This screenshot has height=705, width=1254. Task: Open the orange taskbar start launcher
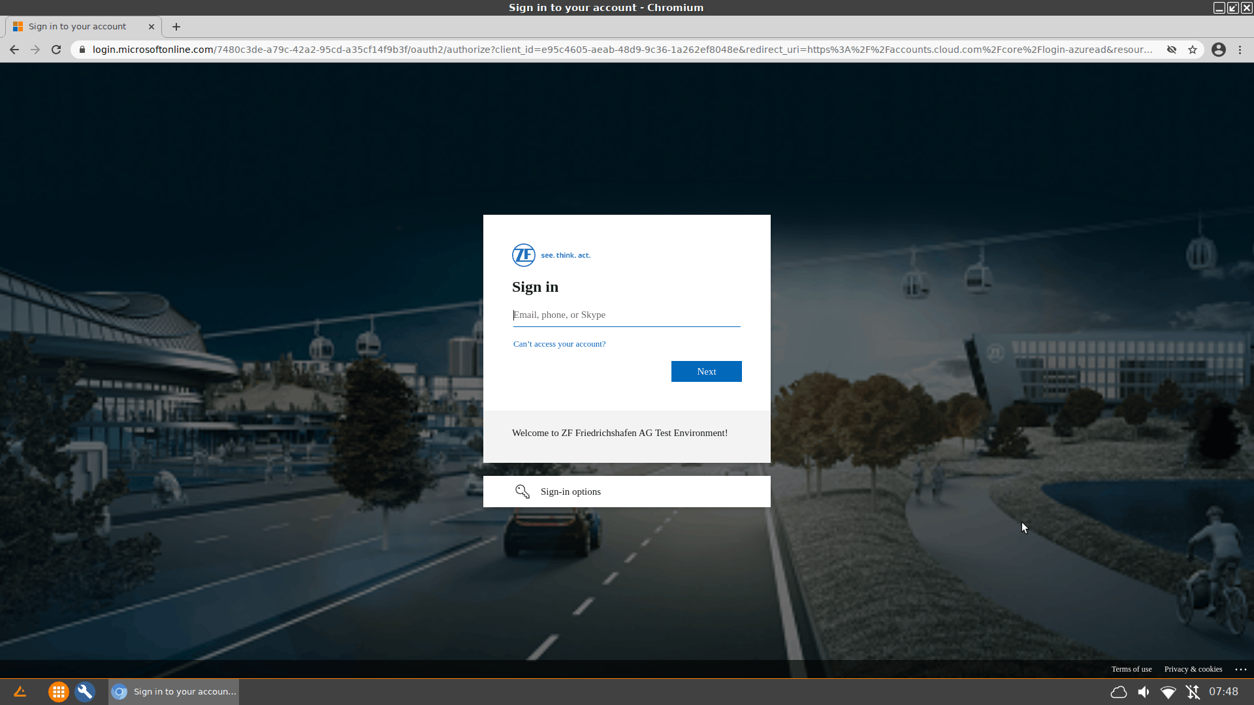(x=20, y=692)
